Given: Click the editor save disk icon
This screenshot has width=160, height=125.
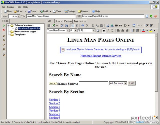Looking at the screenshot, I should pyautogui.click(x=49, y=25).
